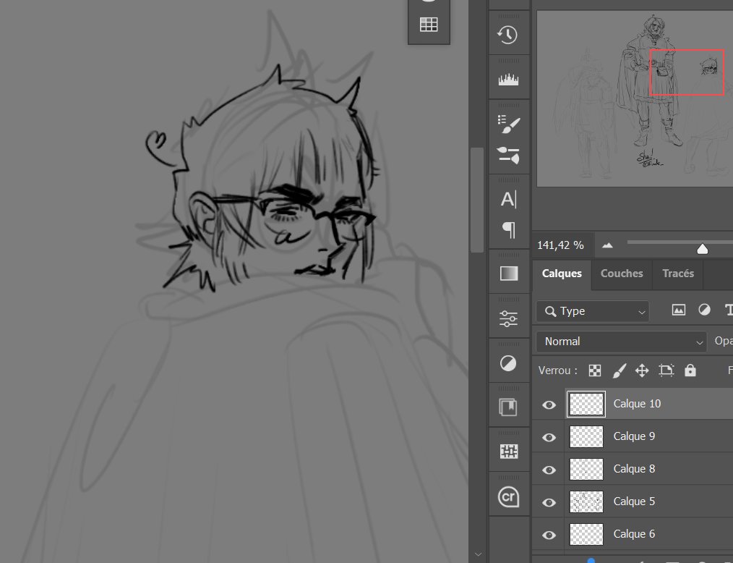Hide the Calque 8 layer
This screenshot has height=563, width=733.
[x=549, y=470]
